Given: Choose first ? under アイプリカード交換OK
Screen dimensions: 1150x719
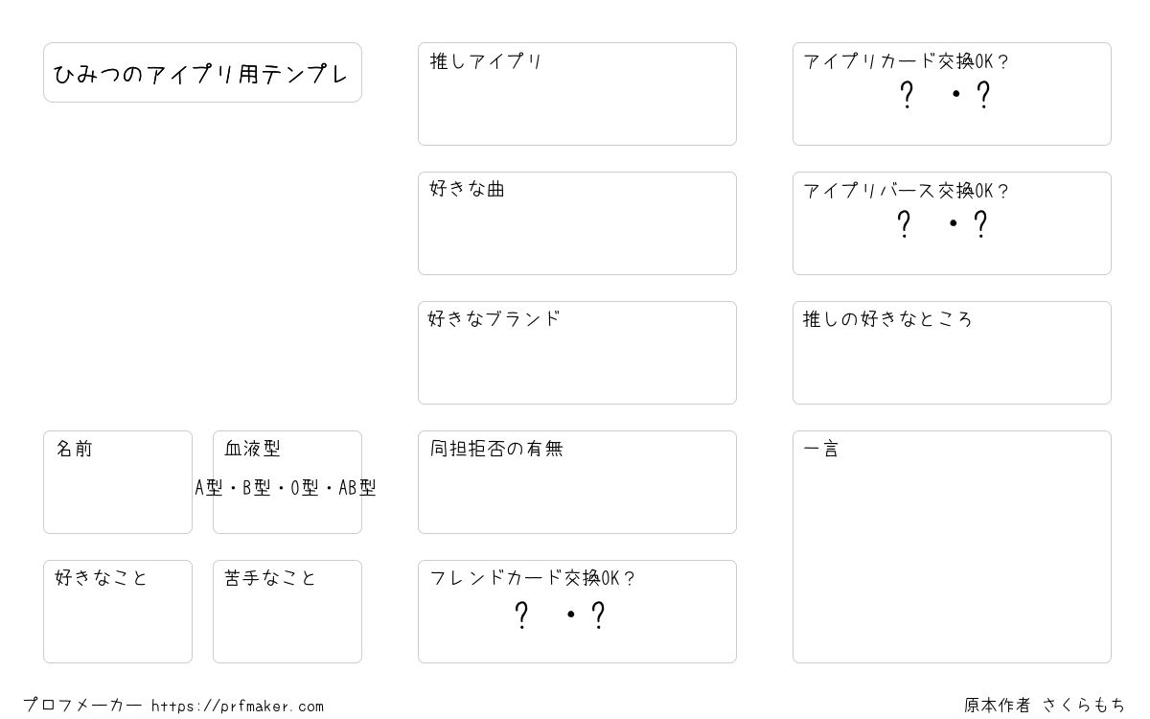Looking at the screenshot, I should coord(906,96).
